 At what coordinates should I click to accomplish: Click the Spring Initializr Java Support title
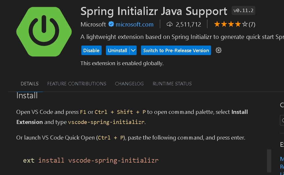[x=154, y=11]
